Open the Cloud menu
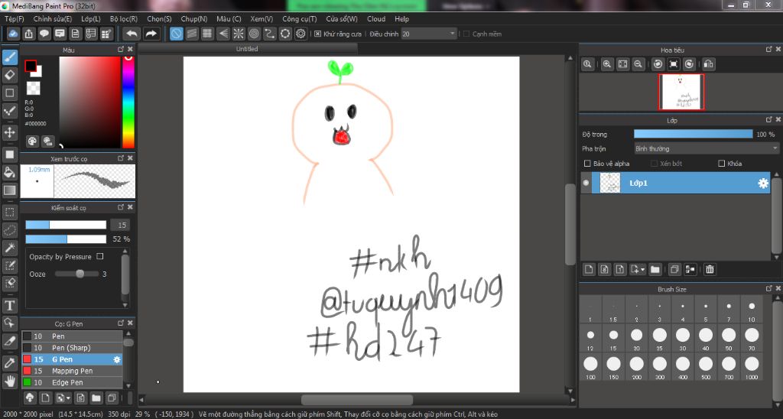Screen dimensions: 783x419 (376, 19)
